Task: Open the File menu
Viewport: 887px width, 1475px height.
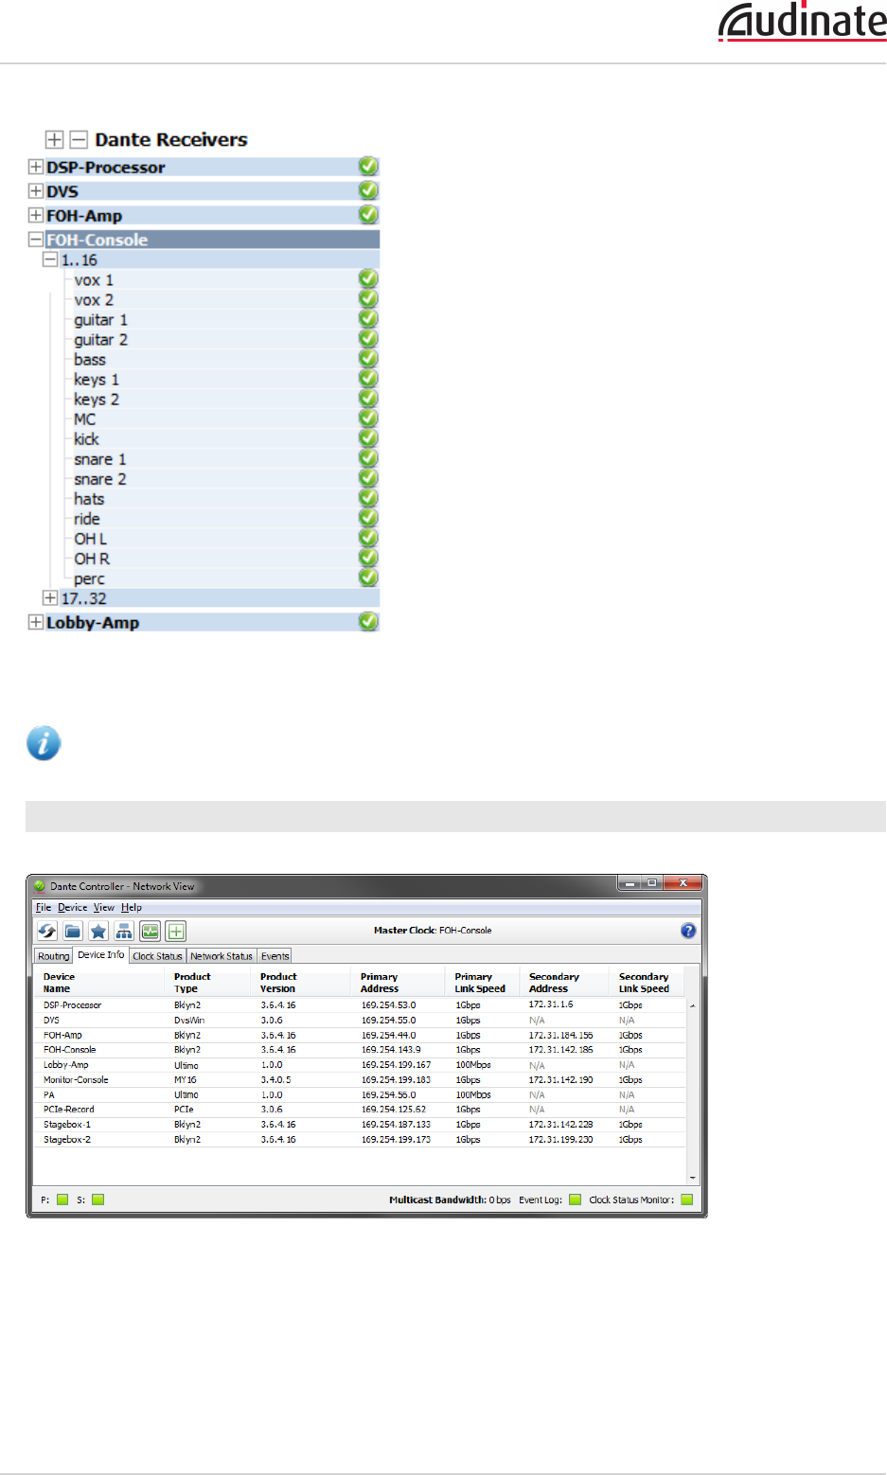Action: pos(44,907)
